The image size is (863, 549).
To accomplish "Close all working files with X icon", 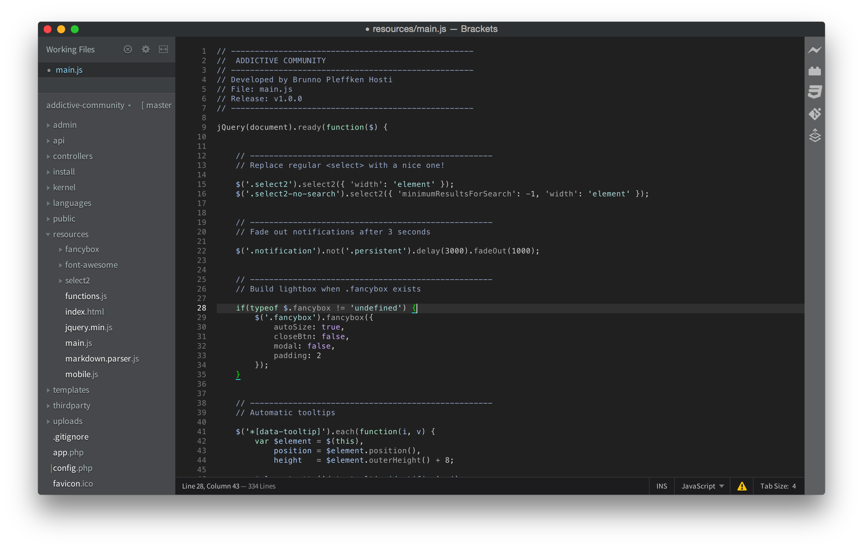I will coord(128,50).
